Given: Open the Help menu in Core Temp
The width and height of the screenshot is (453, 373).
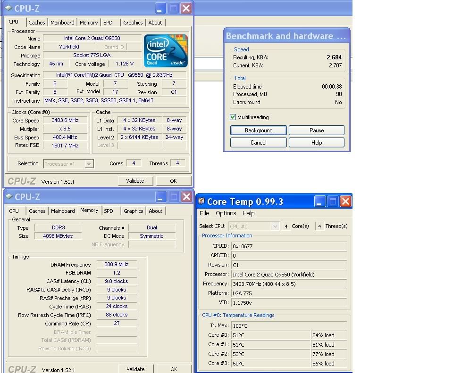Looking at the screenshot, I should [249, 213].
